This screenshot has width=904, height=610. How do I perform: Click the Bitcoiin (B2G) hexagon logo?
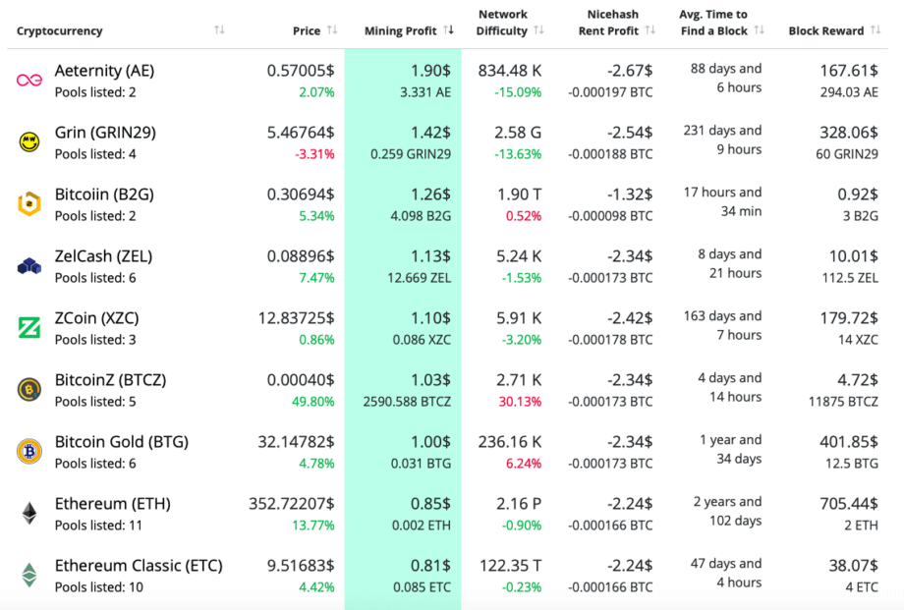pos(29,204)
